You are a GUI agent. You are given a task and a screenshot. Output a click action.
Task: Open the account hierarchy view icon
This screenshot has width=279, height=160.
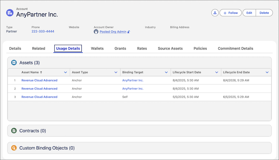215,13
